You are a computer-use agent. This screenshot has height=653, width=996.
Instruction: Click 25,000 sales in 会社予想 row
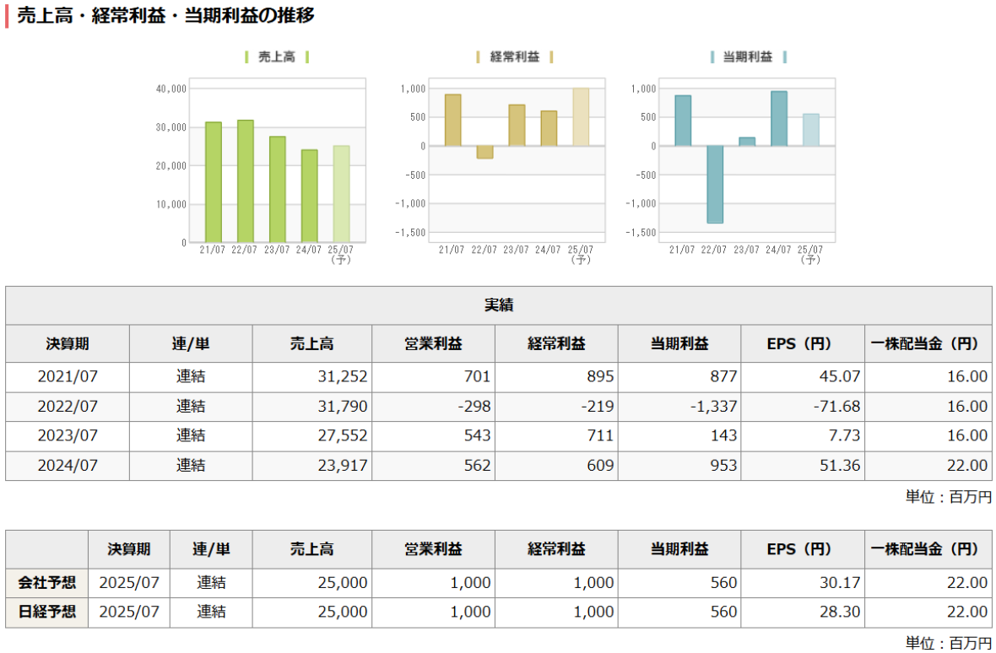point(343,583)
